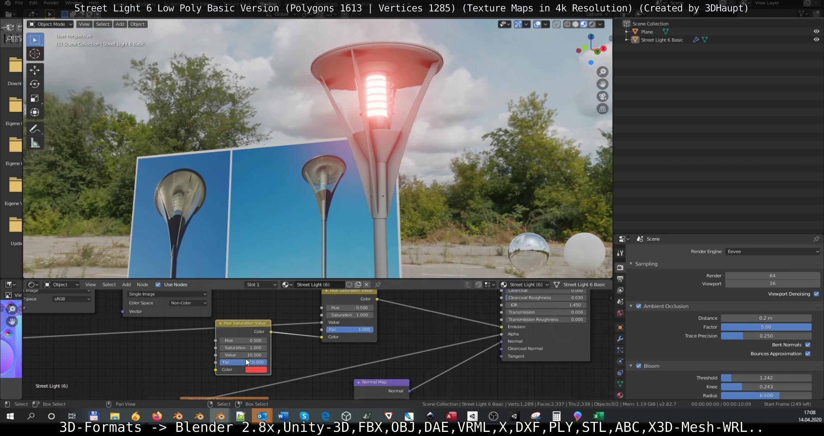Unlink material with X button
The width and height of the screenshot is (824, 436).
(366, 285)
